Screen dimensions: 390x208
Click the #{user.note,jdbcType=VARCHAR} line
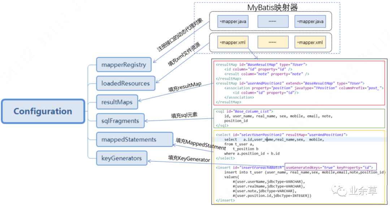pos(264,191)
